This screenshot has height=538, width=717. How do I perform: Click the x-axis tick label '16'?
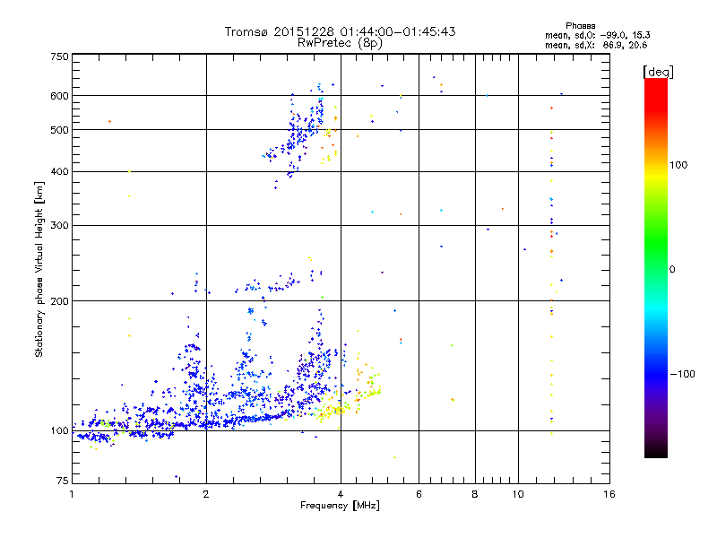coord(609,494)
